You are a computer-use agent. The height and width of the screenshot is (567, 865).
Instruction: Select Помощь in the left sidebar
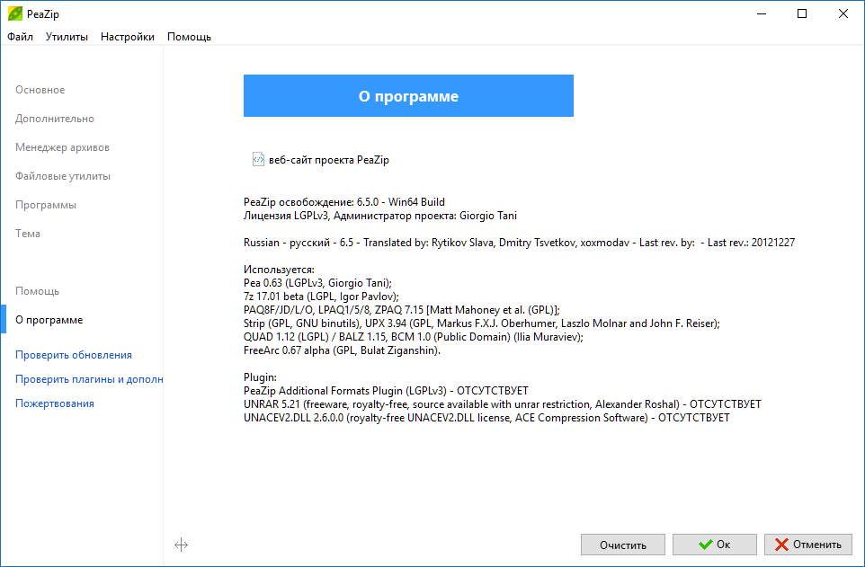(37, 290)
